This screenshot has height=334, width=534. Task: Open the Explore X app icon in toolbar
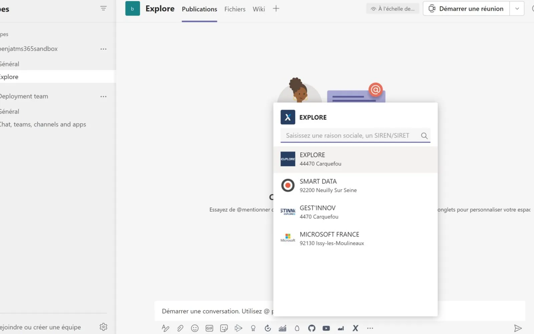(355, 328)
